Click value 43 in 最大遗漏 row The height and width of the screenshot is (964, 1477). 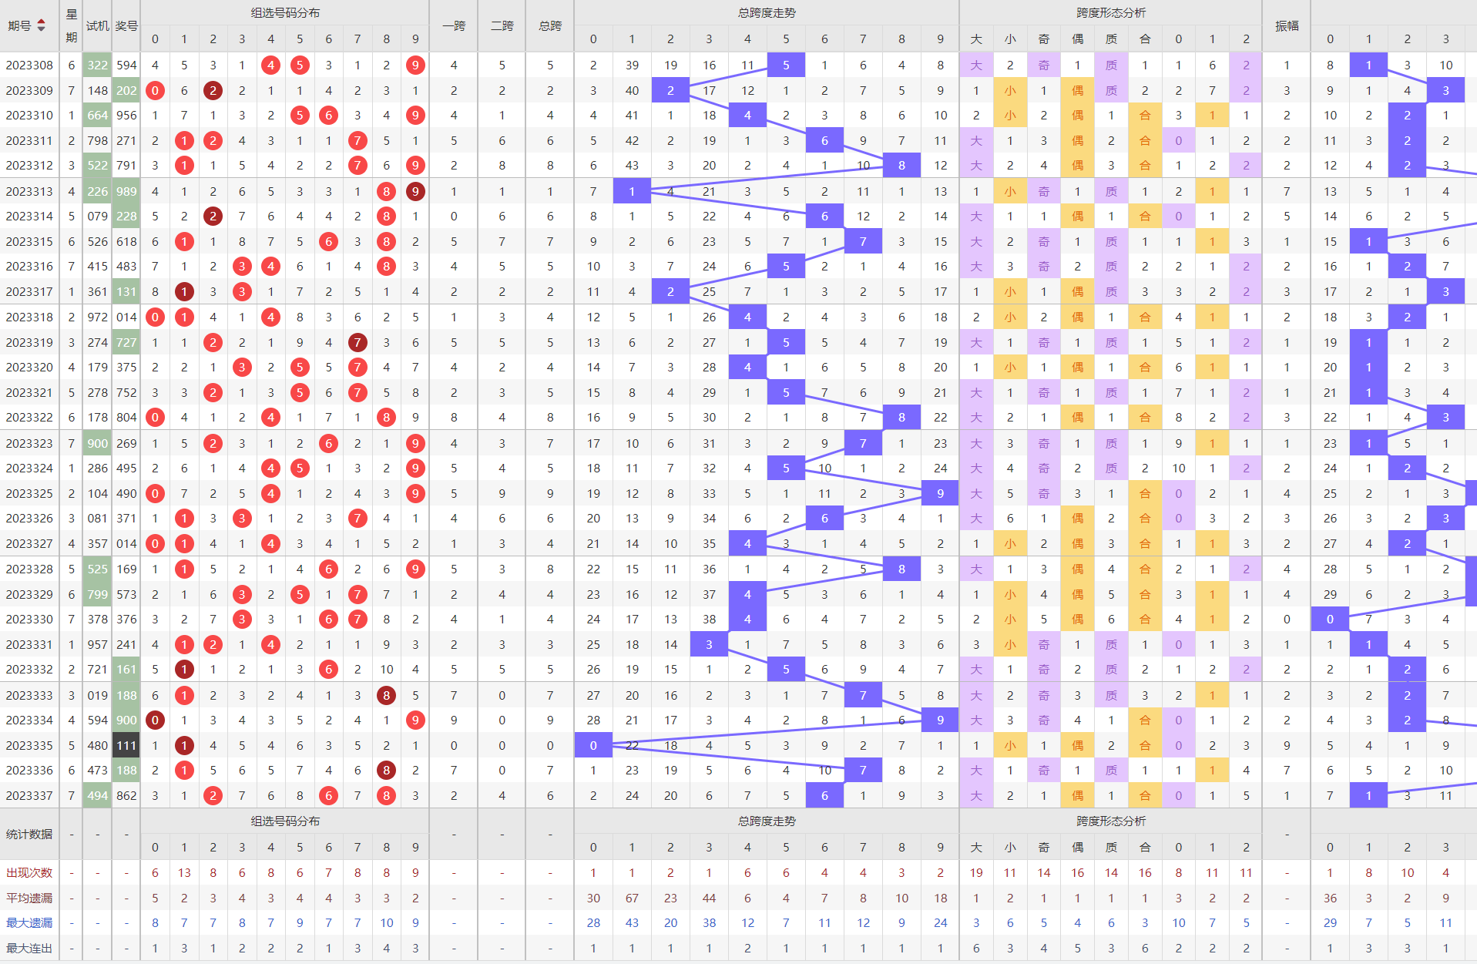(x=632, y=923)
